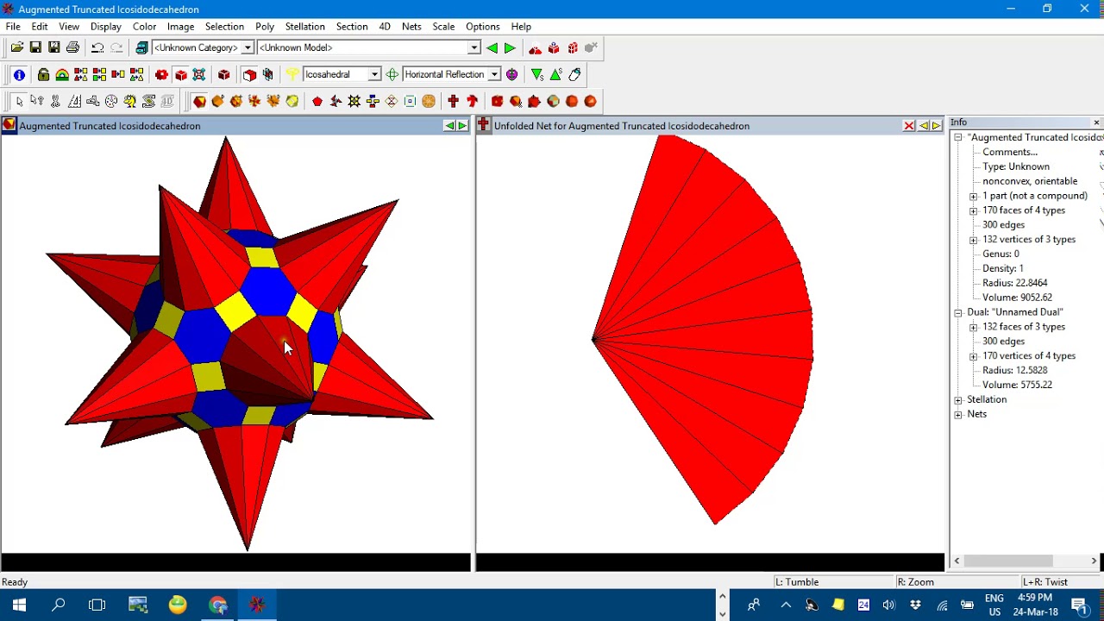
Task: Go to previous model with left green arrow
Action: coord(492,48)
